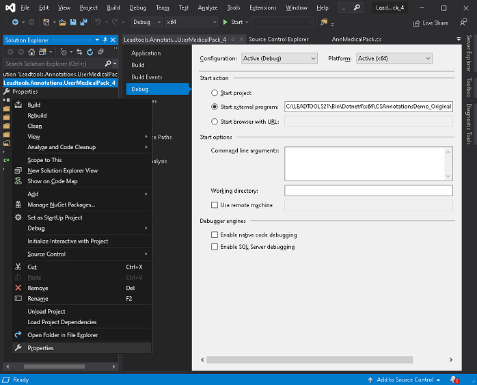477x385 pixels.
Task: Click the Navigate Backward arrow in toolbar
Action: point(15,22)
